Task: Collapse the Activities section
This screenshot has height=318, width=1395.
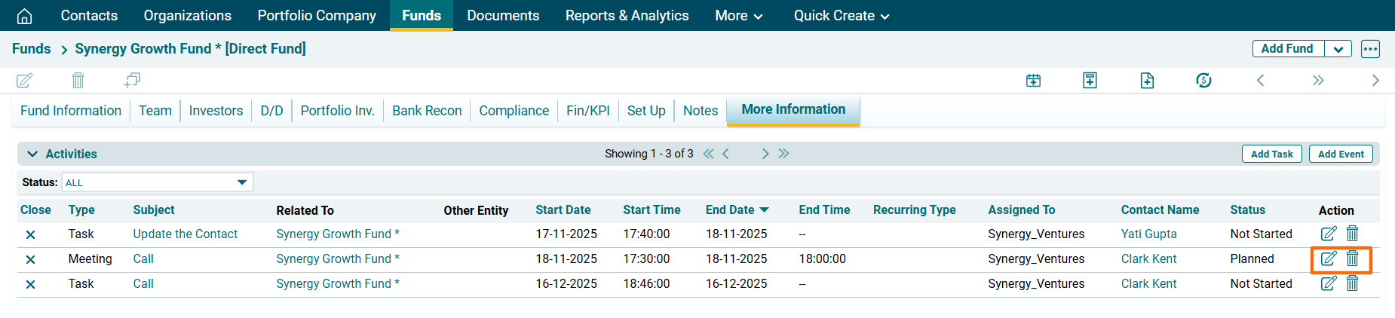Action: click(32, 154)
